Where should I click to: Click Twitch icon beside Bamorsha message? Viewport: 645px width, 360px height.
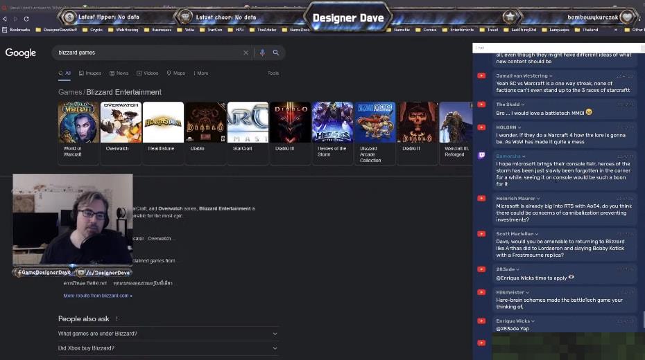click(481, 156)
